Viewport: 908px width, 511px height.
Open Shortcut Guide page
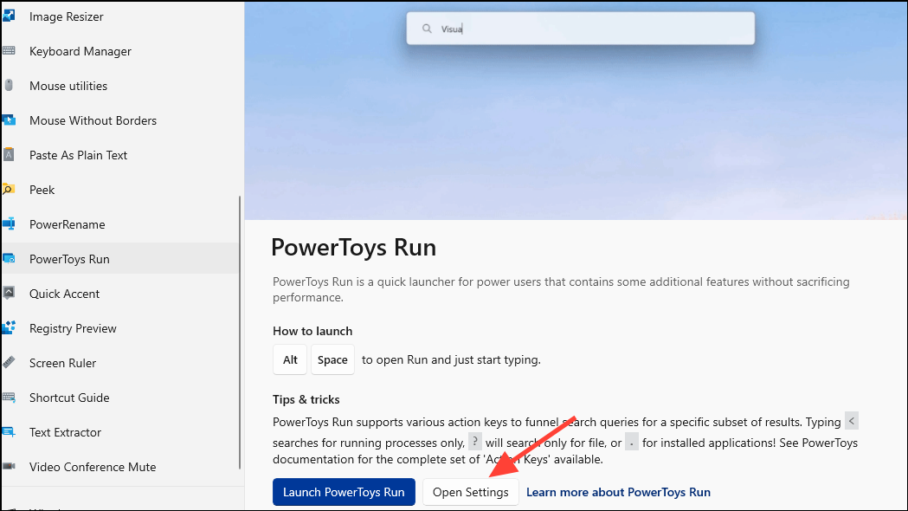click(120, 398)
